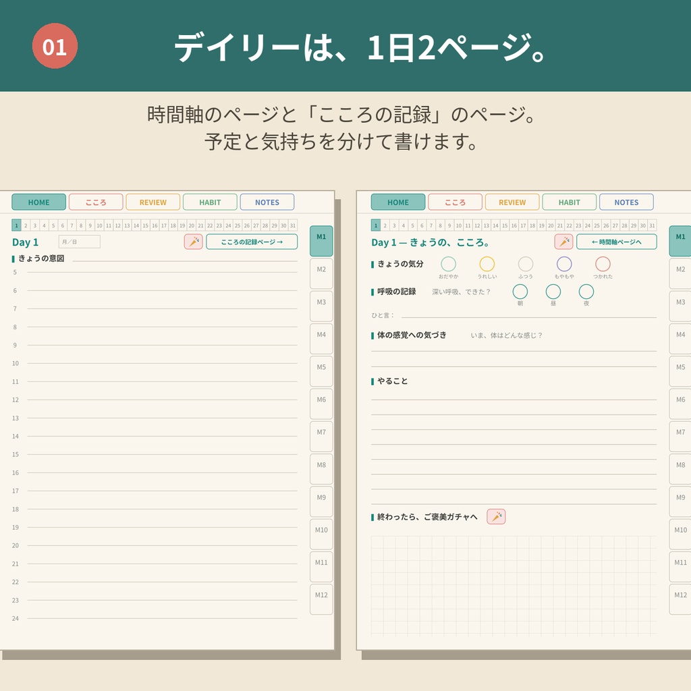This screenshot has width=691, height=691.
Task: Select the M1 month tab on the left page
Action: 321,241
